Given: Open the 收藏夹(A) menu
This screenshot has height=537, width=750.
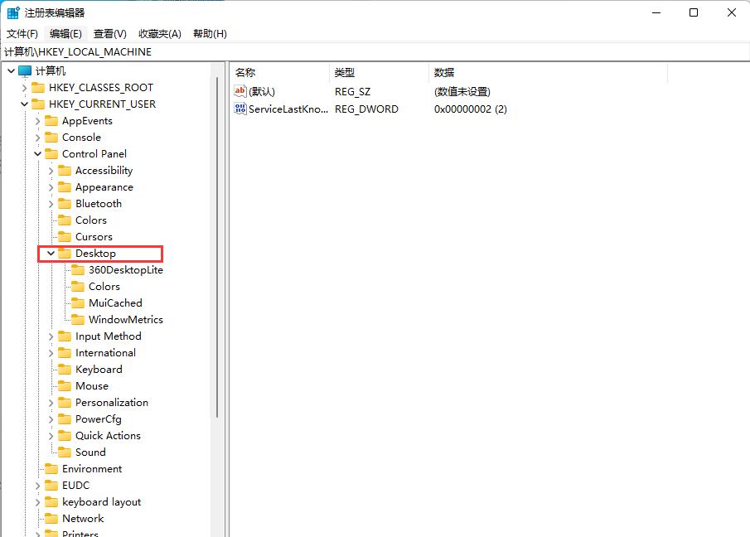Looking at the screenshot, I should (x=159, y=33).
